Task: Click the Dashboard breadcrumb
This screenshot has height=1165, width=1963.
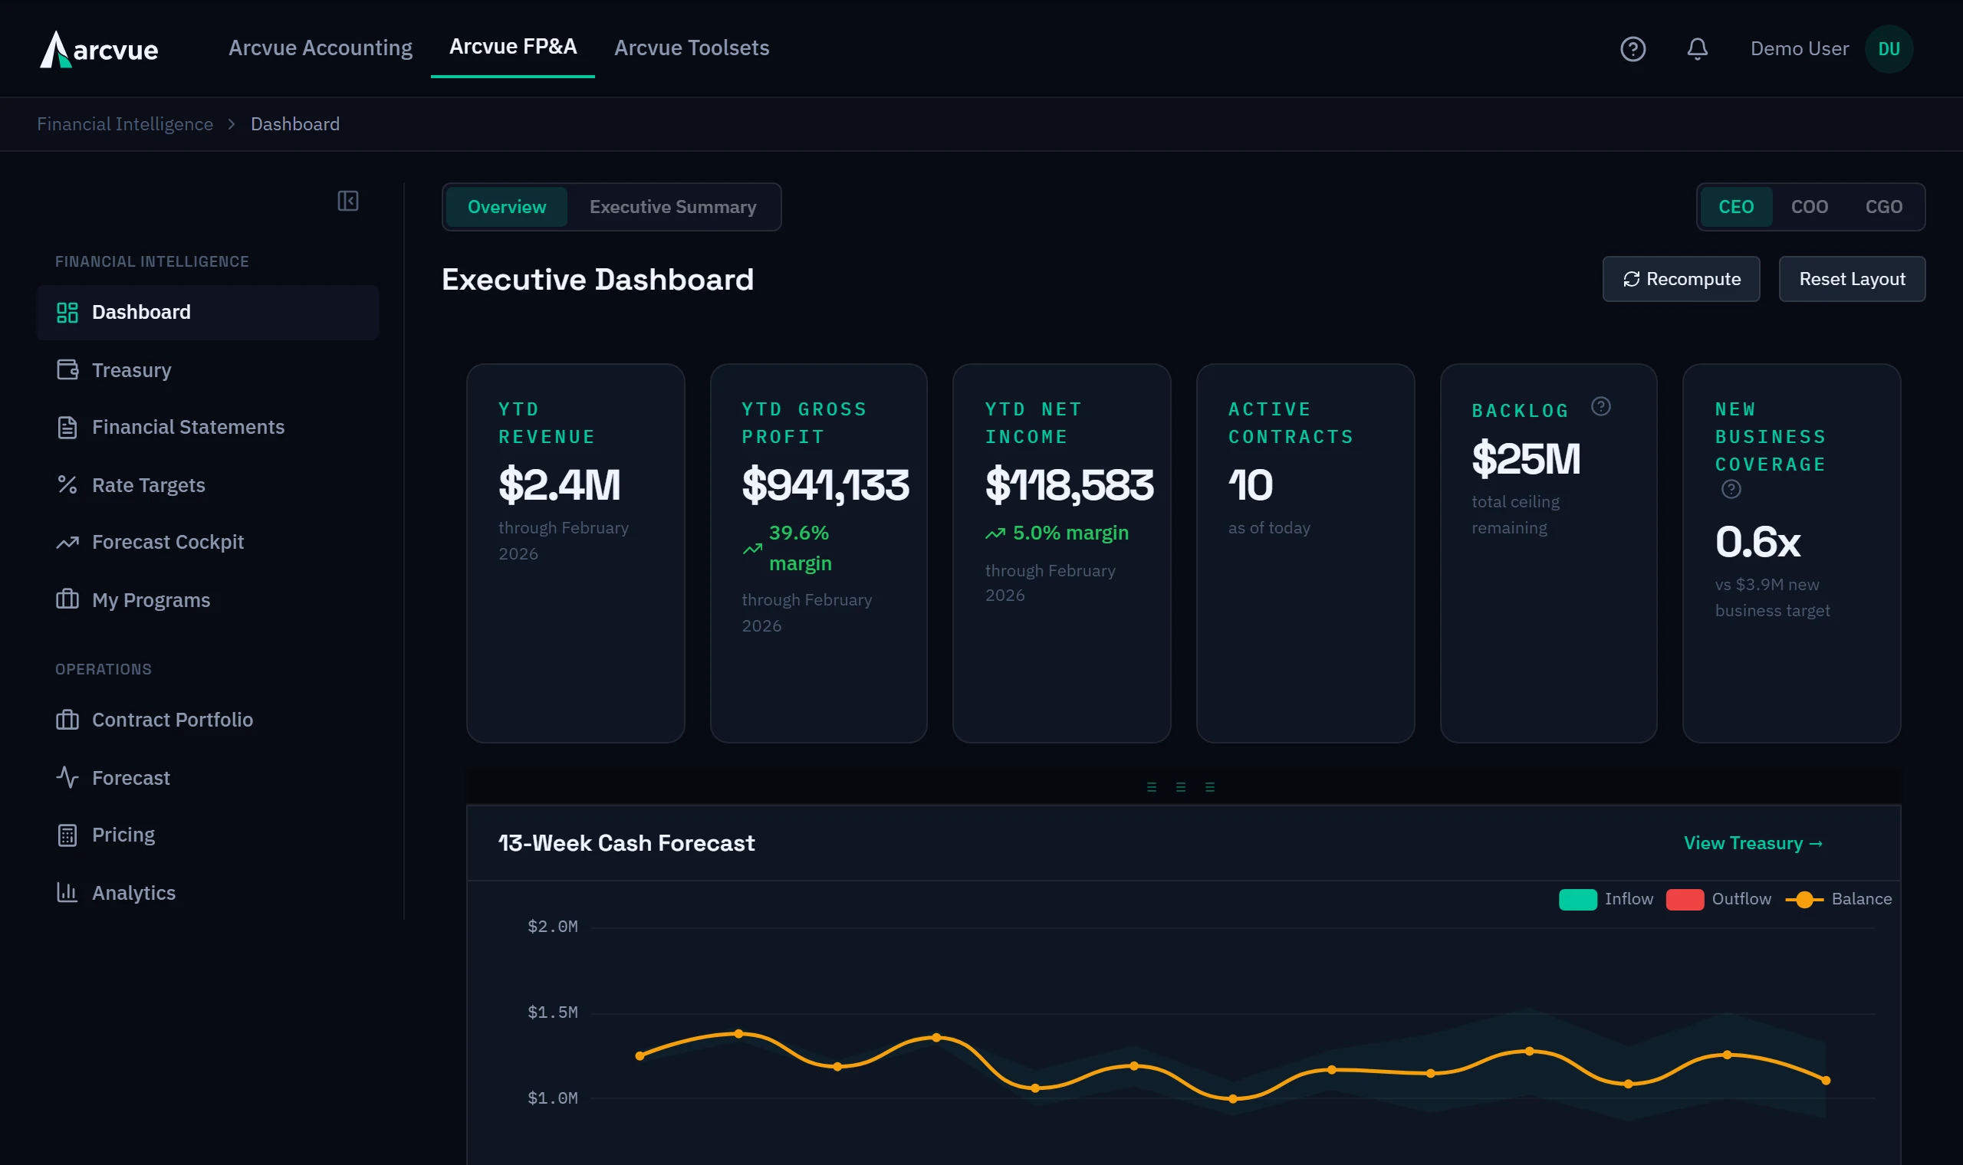Action: point(295,124)
